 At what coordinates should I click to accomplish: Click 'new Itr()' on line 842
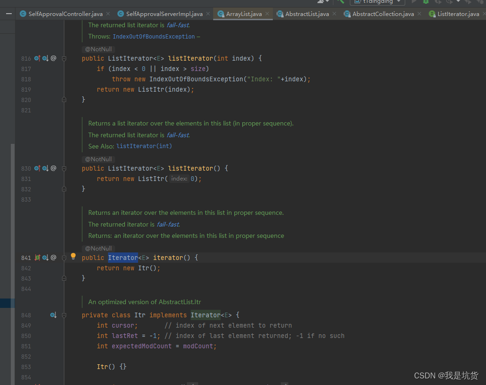pos(139,268)
